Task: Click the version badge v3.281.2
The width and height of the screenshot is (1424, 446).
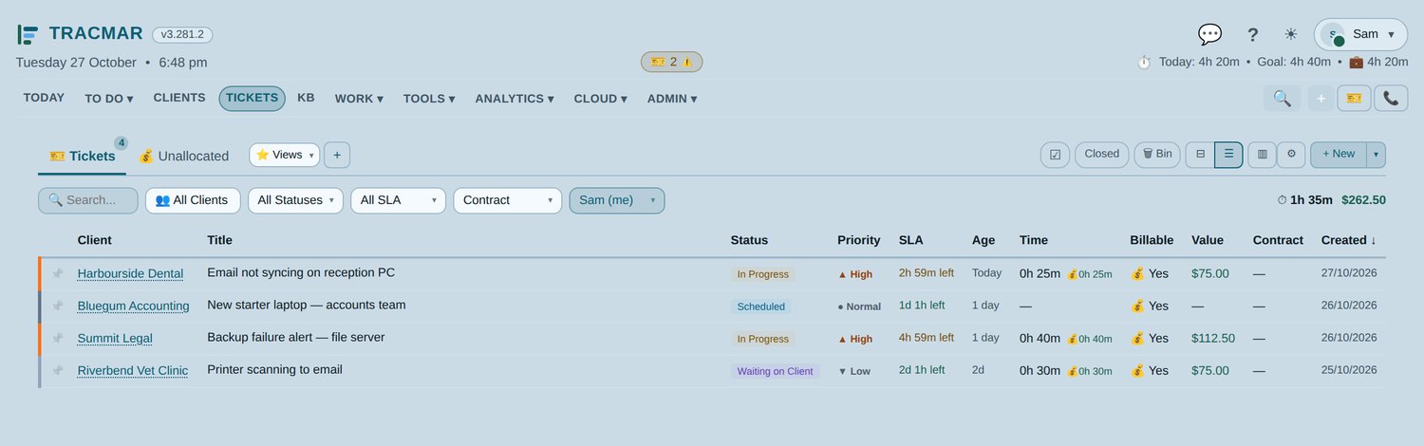Action: (x=182, y=34)
